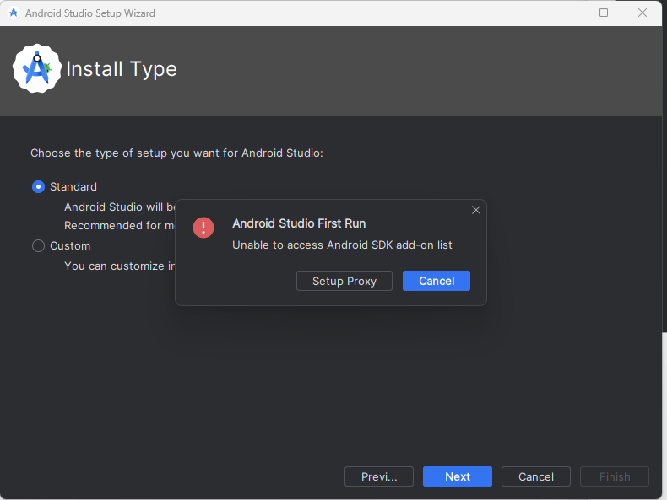Screen dimensions: 667x500
Task: Click the 'Install Type' heading
Action: click(122, 69)
